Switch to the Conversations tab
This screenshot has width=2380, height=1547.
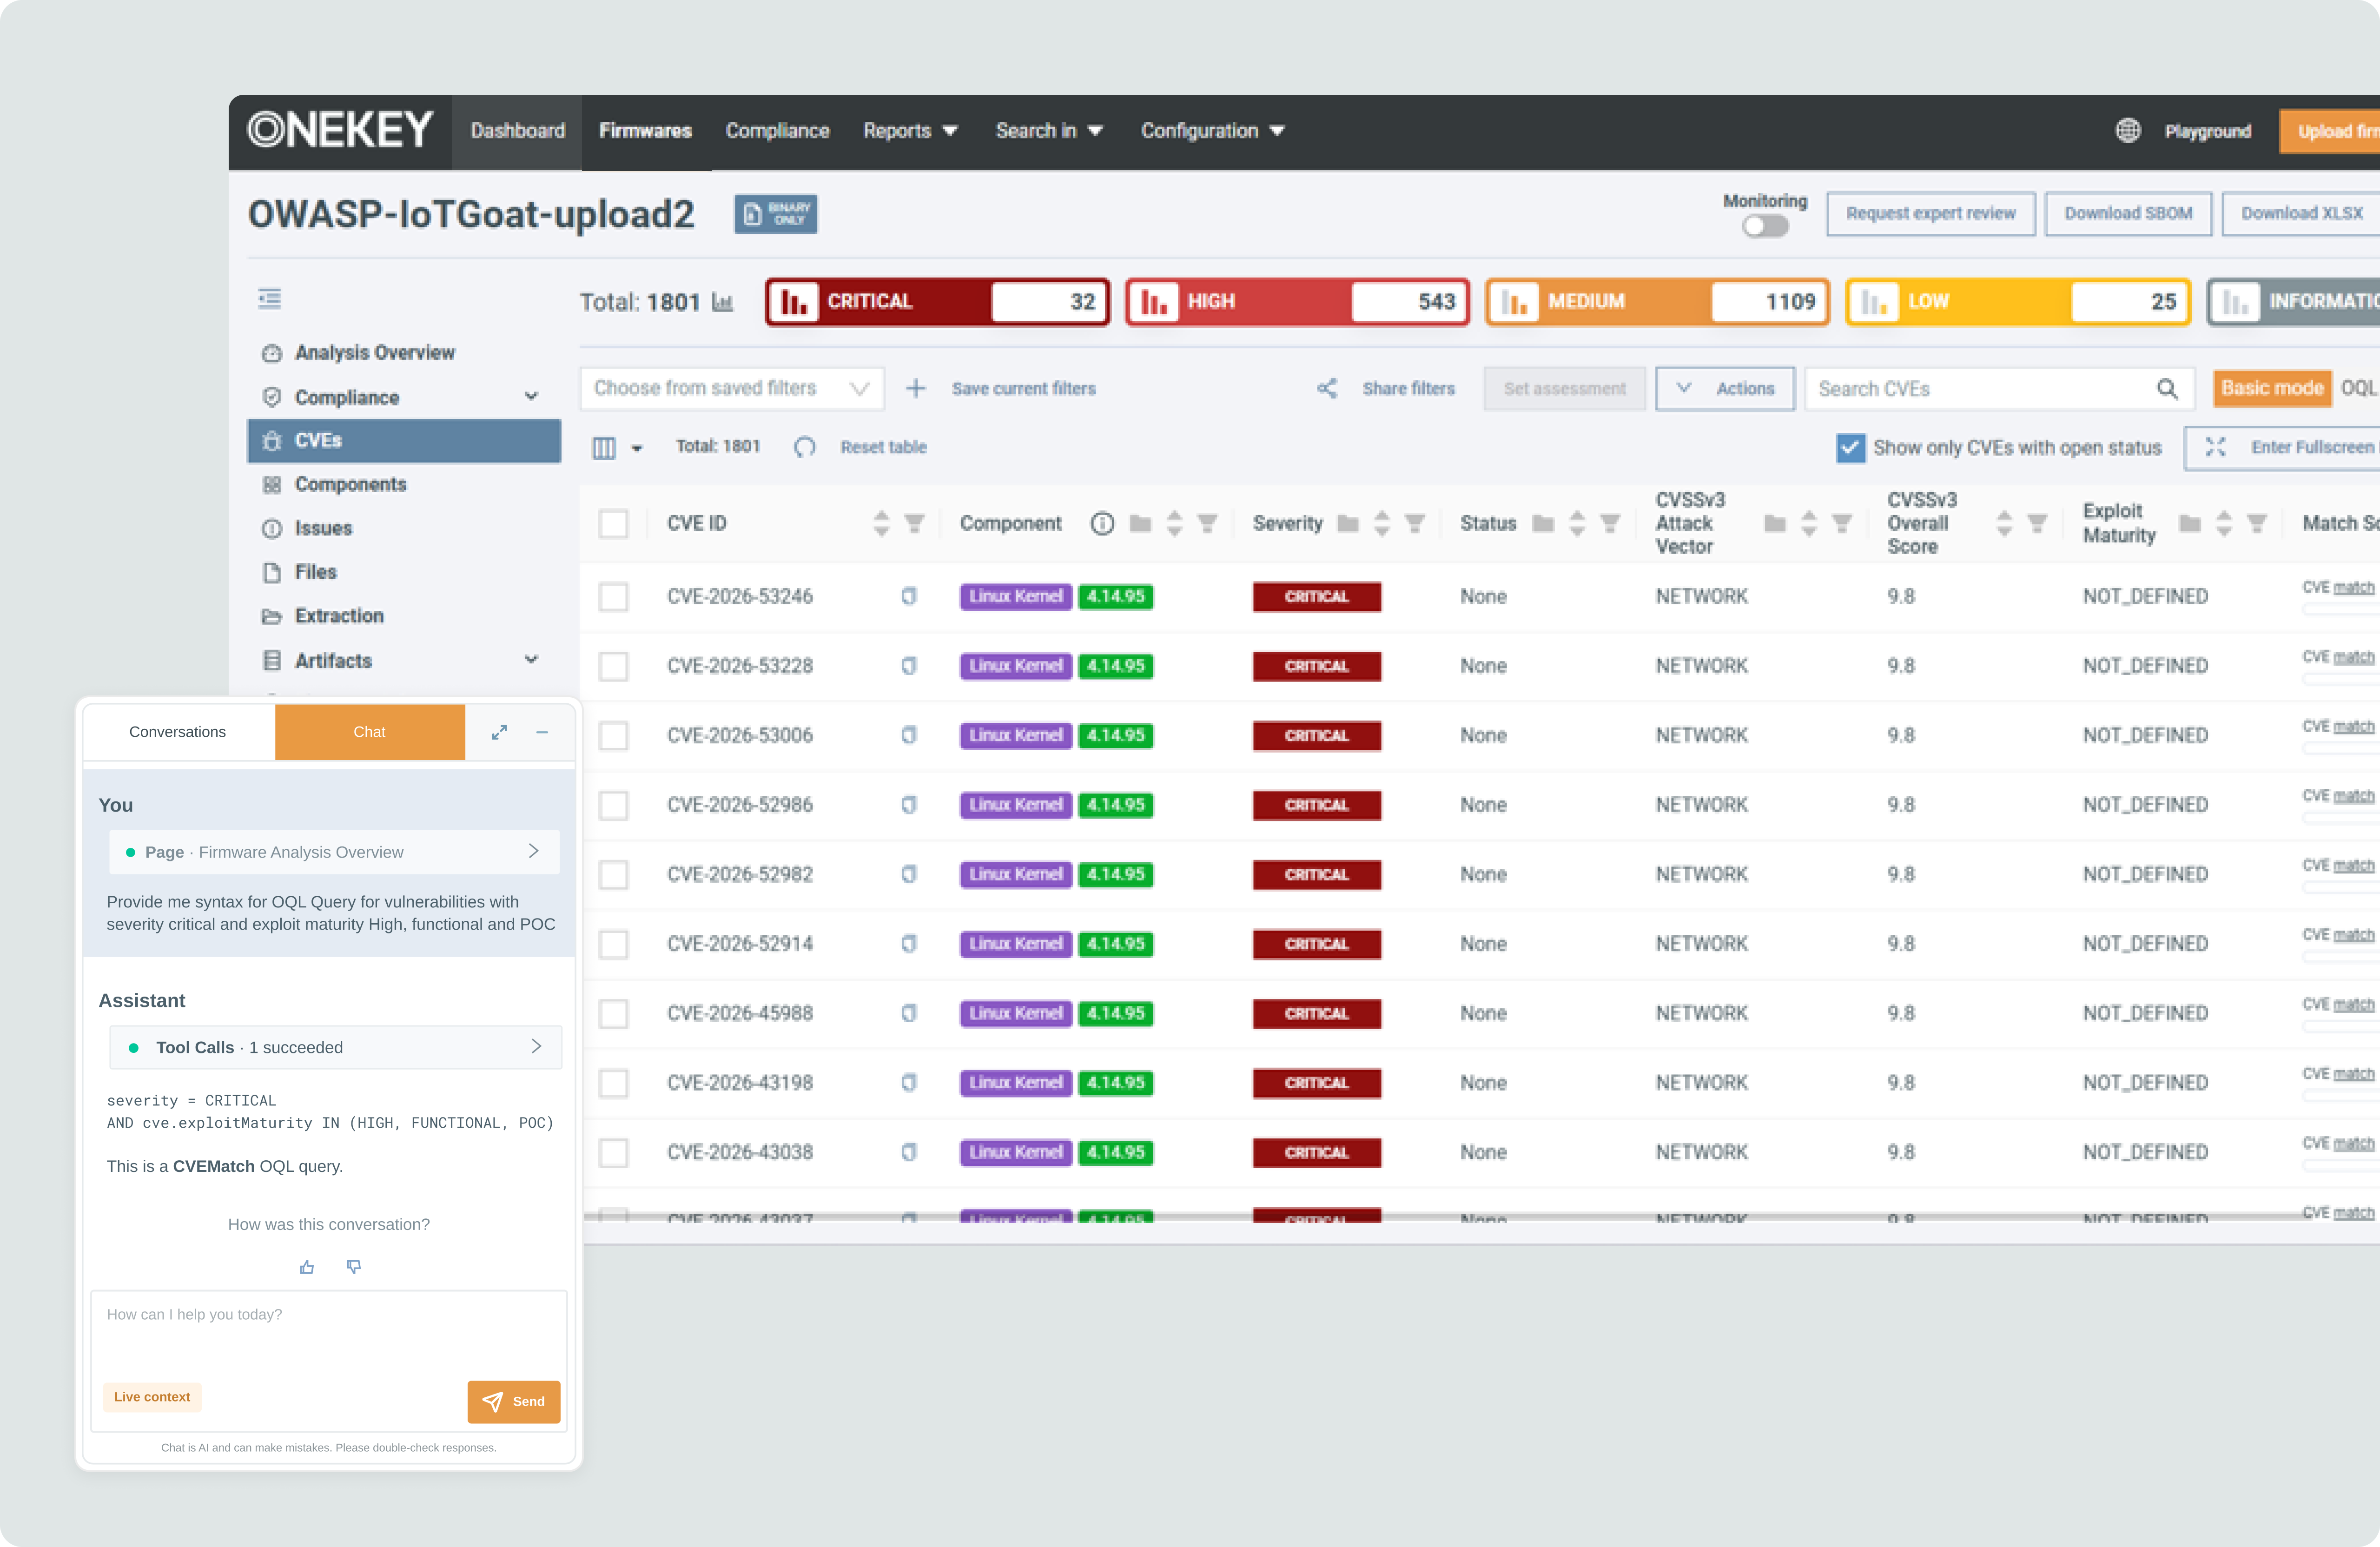click(178, 732)
